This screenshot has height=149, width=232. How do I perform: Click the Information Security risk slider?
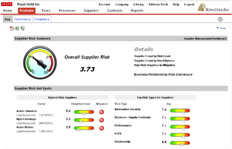180,110
